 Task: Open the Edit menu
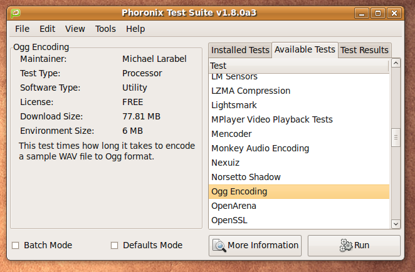tap(48, 29)
